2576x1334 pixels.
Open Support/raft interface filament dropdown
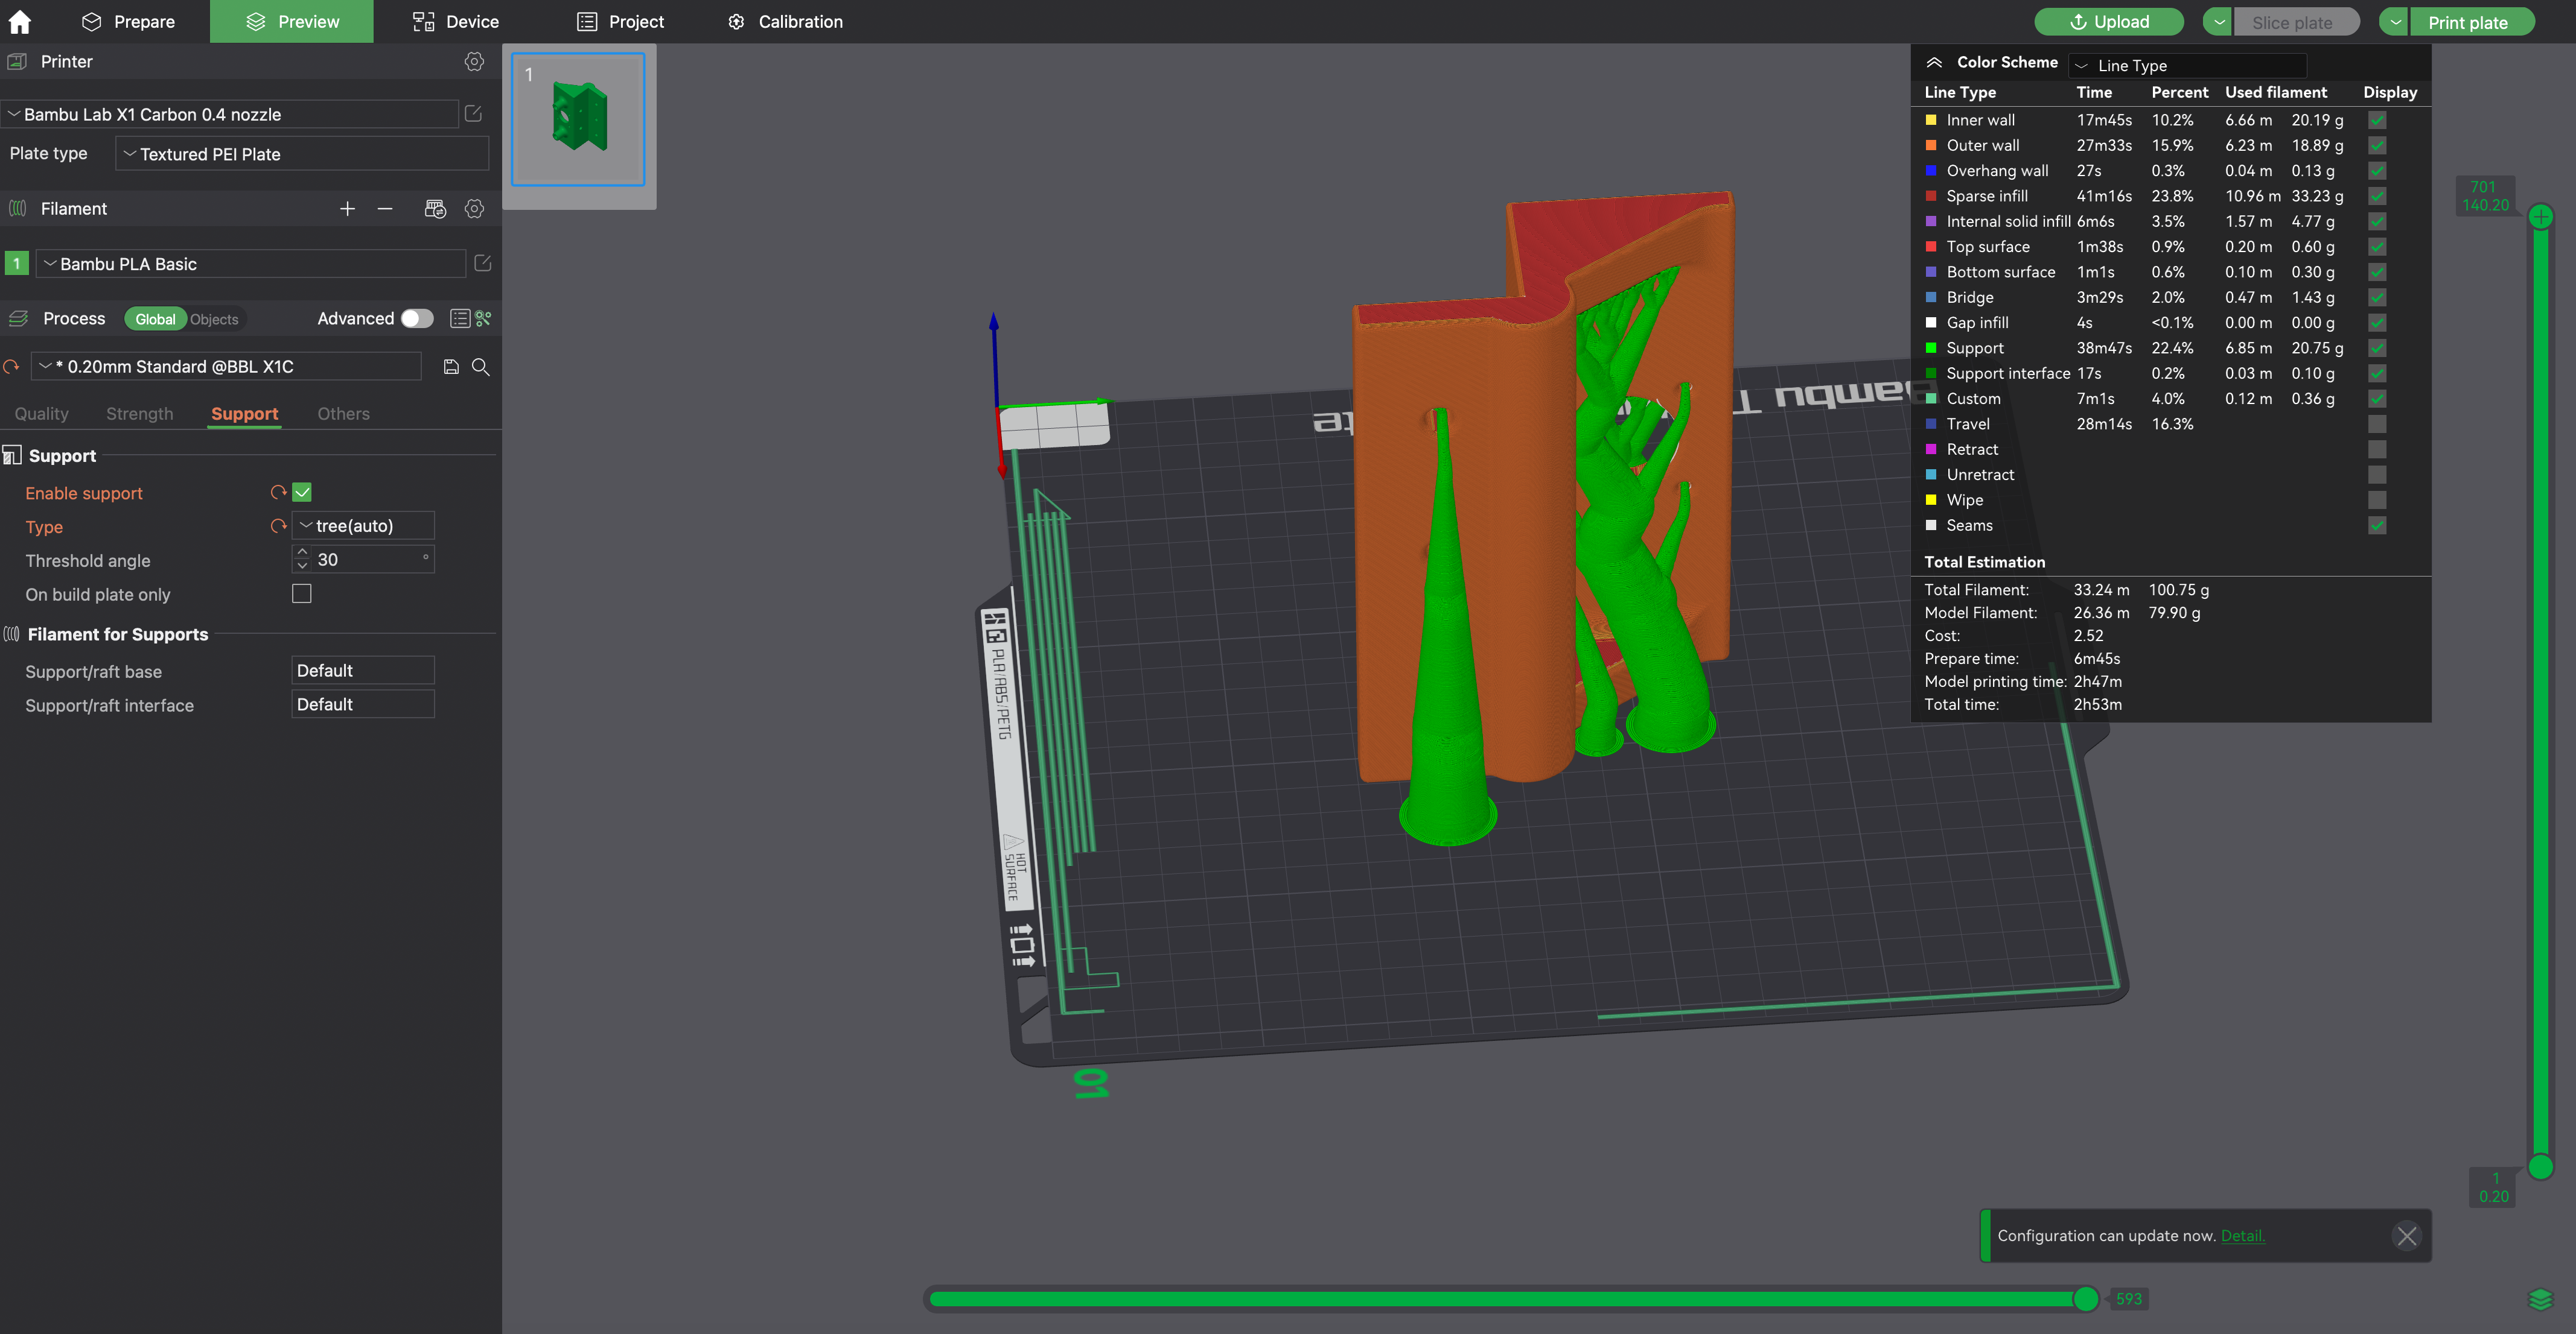(363, 704)
